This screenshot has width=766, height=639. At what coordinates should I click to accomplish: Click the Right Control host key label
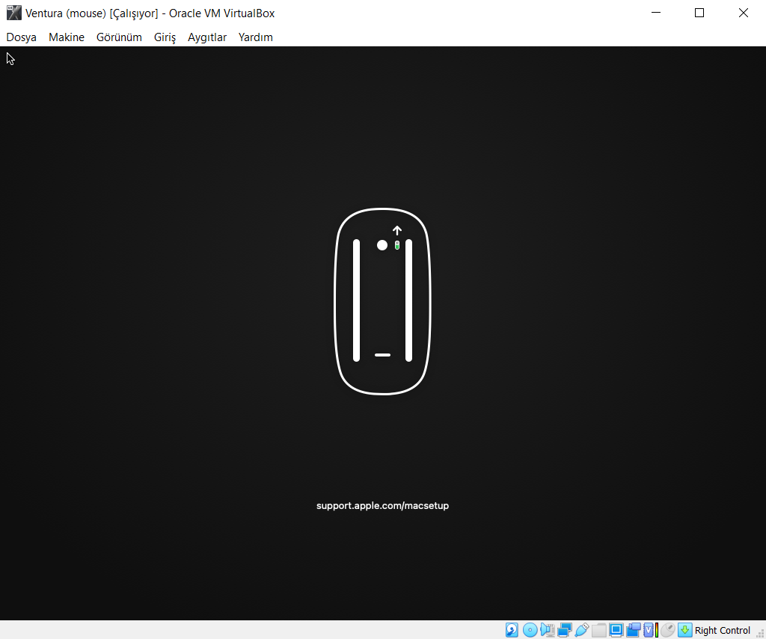[x=722, y=630]
